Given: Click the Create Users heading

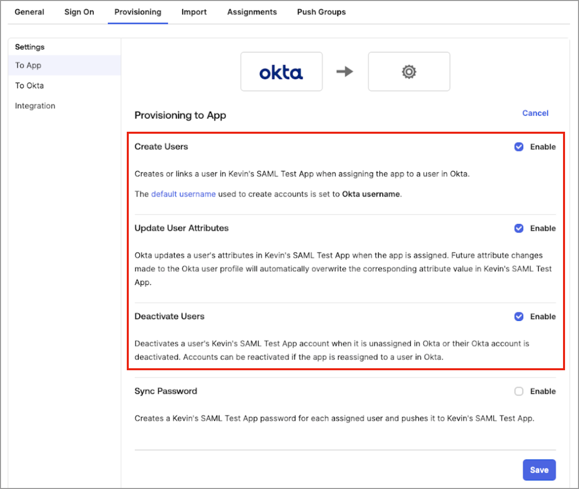Looking at the screenshot, I should click(161, 147).
